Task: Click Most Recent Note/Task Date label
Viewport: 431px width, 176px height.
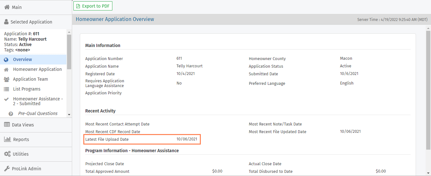Action: pos(275,124)
